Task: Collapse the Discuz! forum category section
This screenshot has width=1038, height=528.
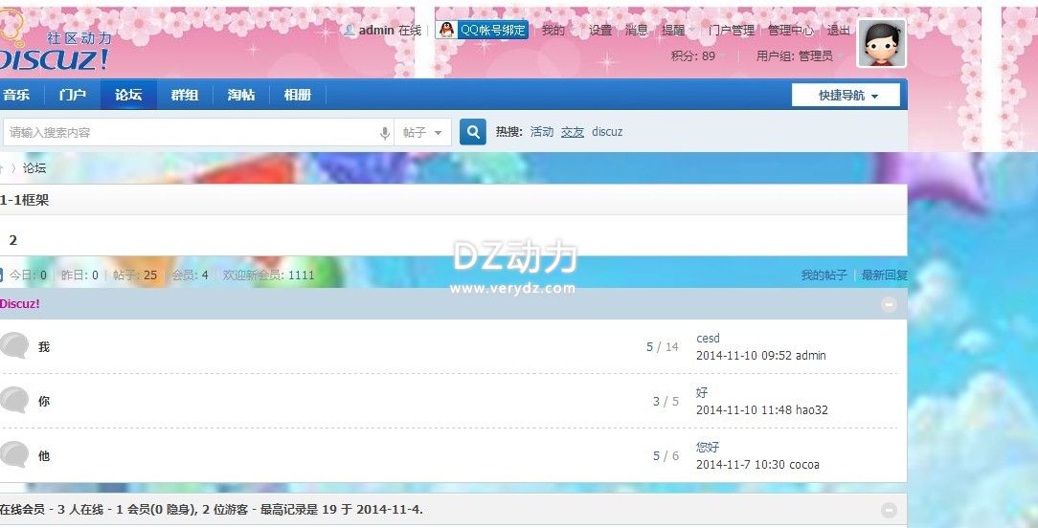Action: (x=889, y=304)
